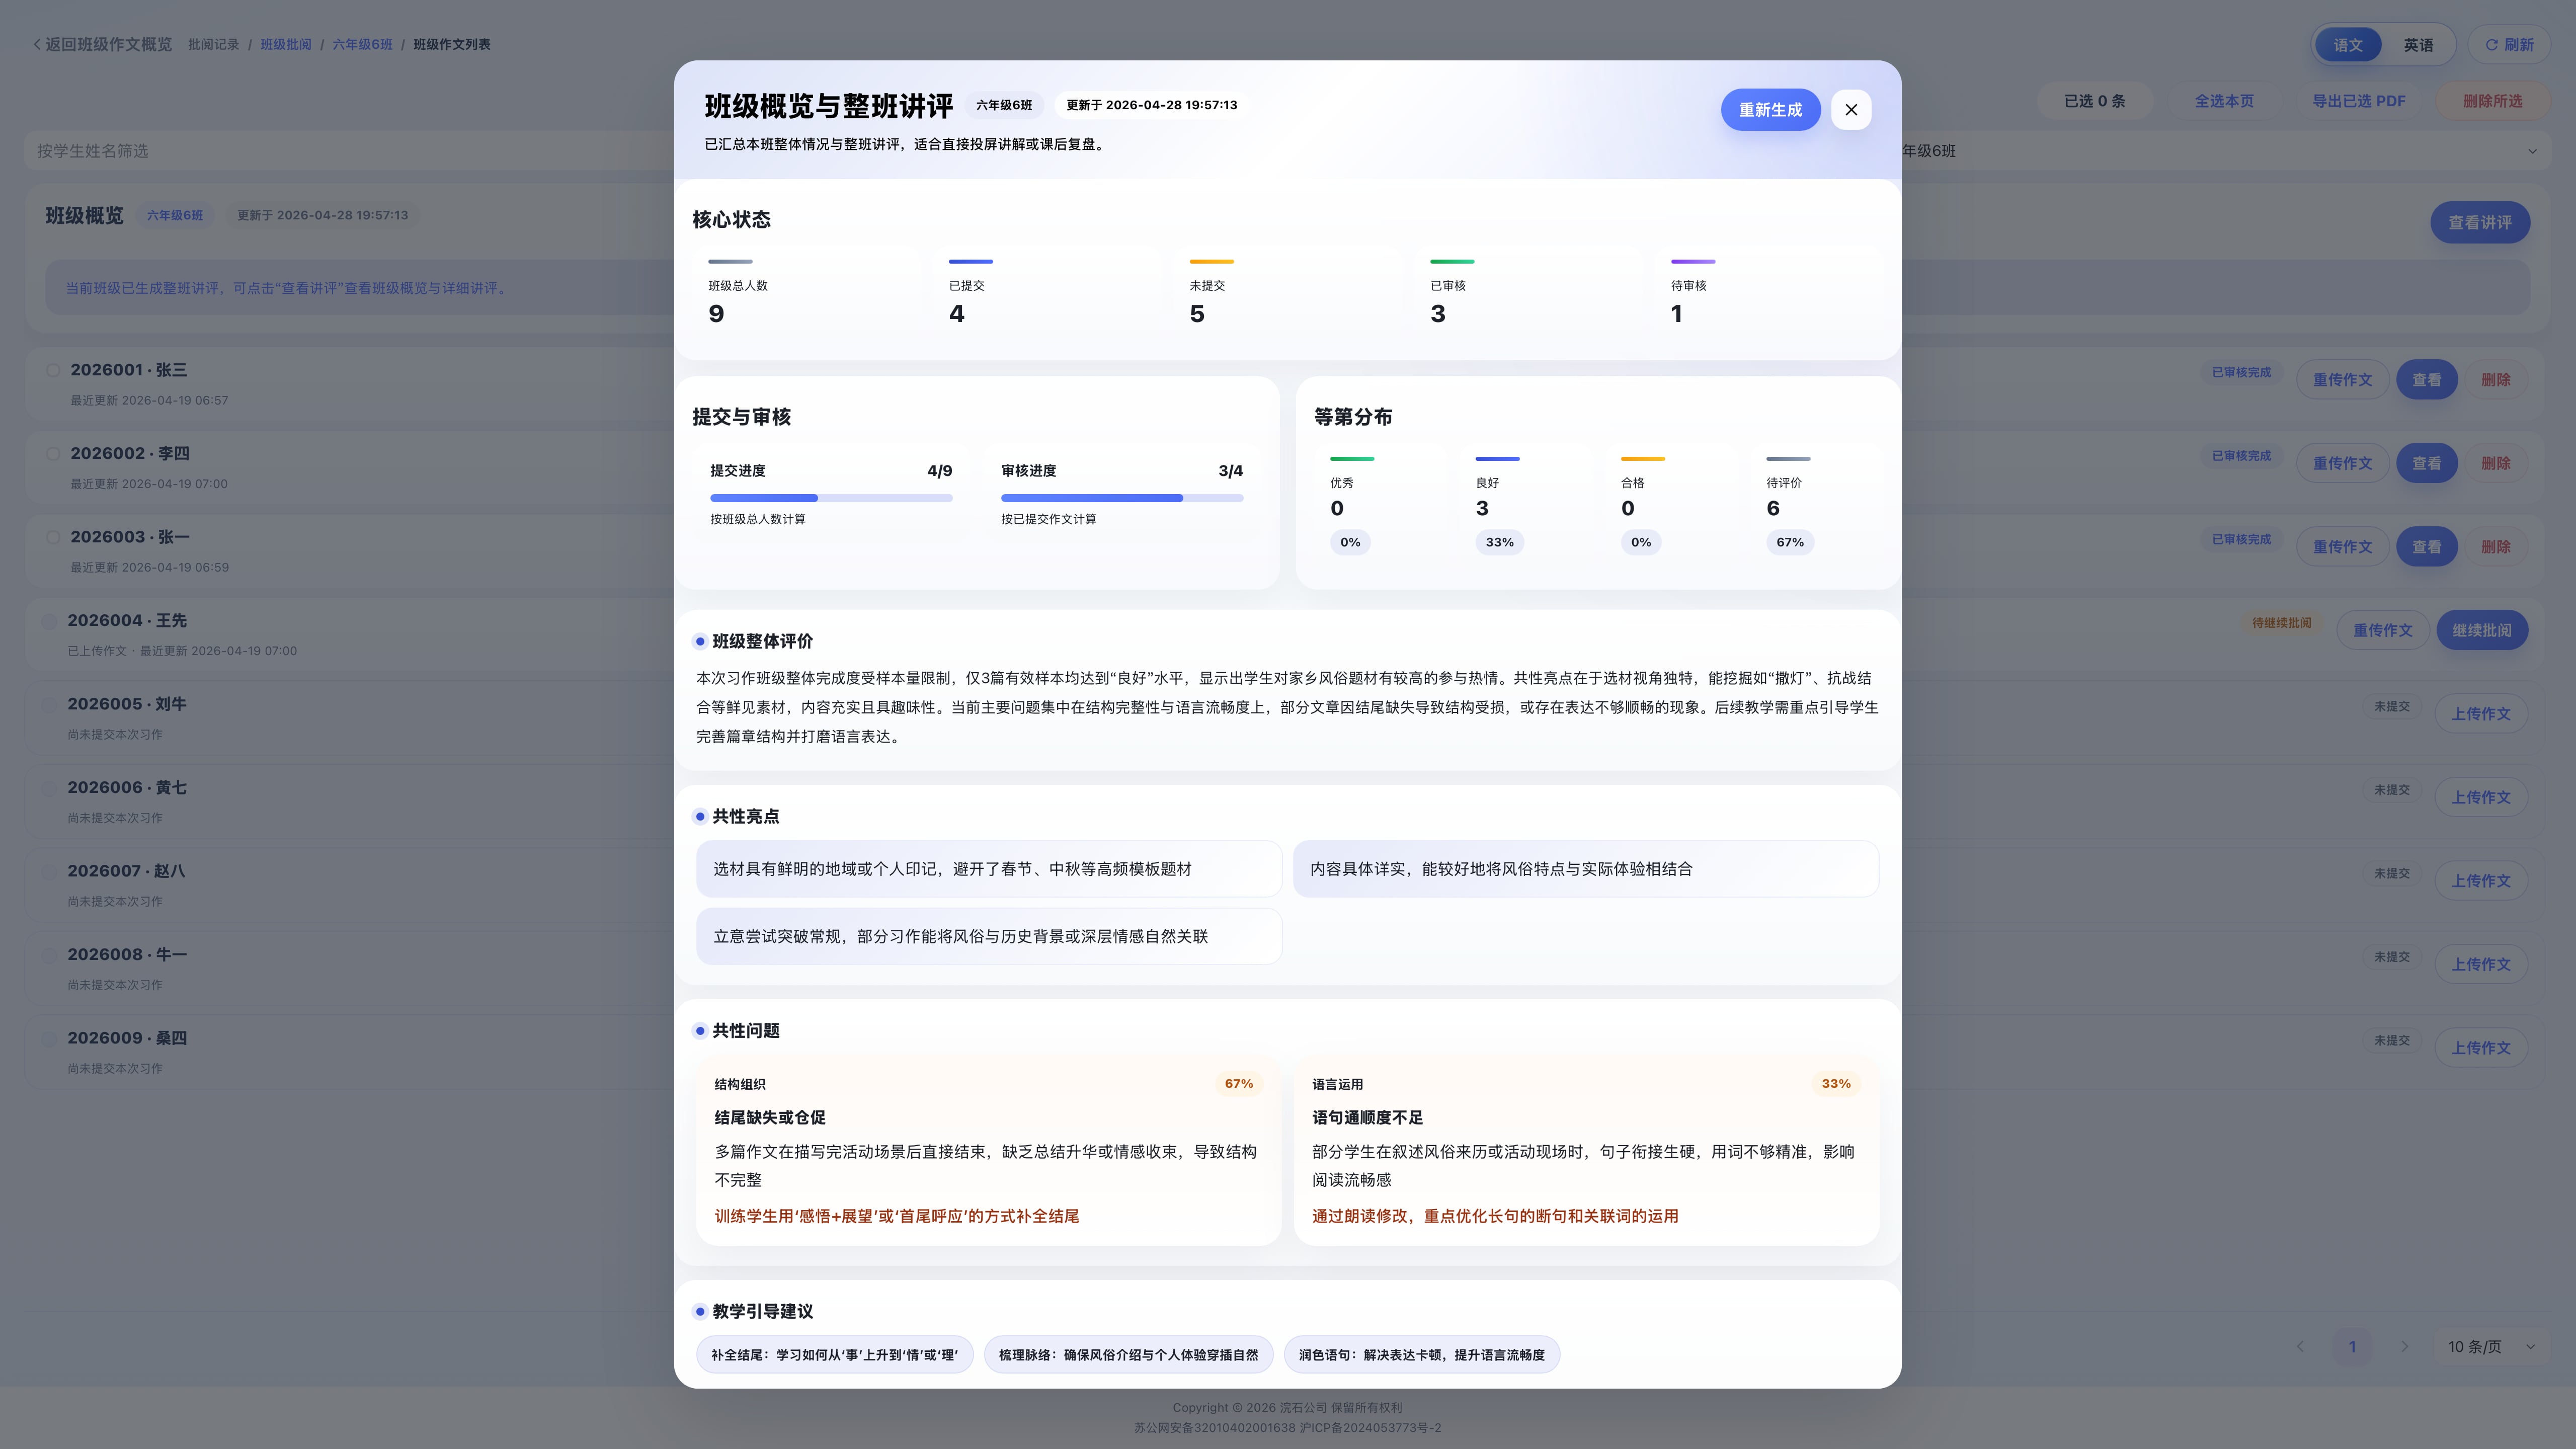Viewport: 2576px width, 1449px height.
Task: Click the 重新生成 button in the dialog
Action: [x=1770, y=110]
